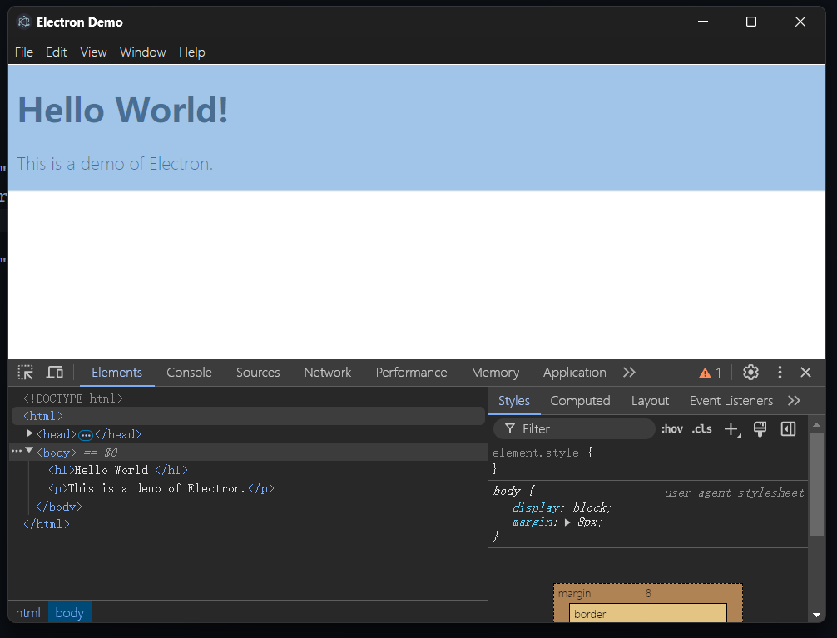Open the actions dots beside body node
The height and width of the screenshot is (638, 837).
pyautogui.click(x=17, y=451)
